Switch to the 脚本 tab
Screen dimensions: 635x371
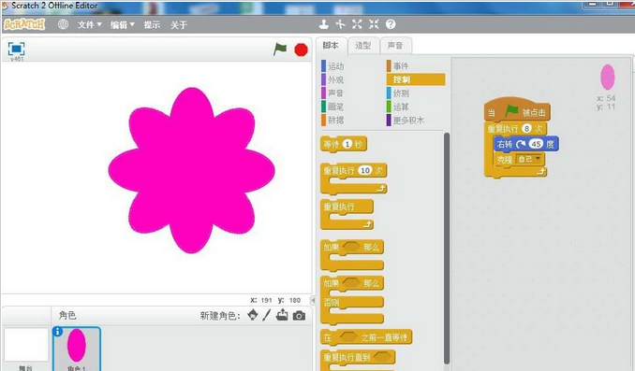(331, 45)
